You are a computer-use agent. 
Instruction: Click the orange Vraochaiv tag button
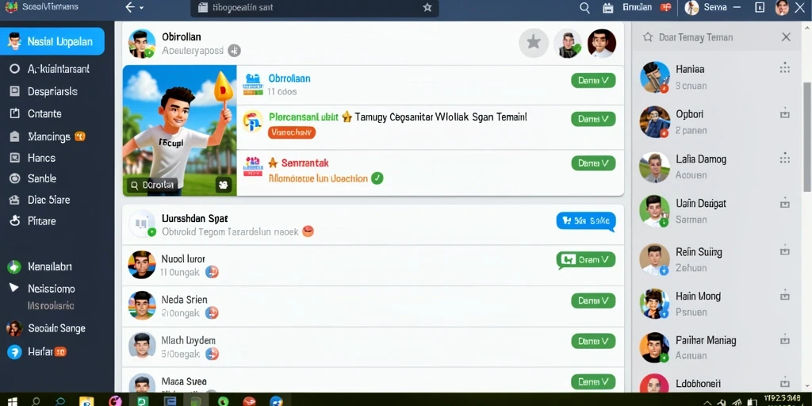point(292,132)
